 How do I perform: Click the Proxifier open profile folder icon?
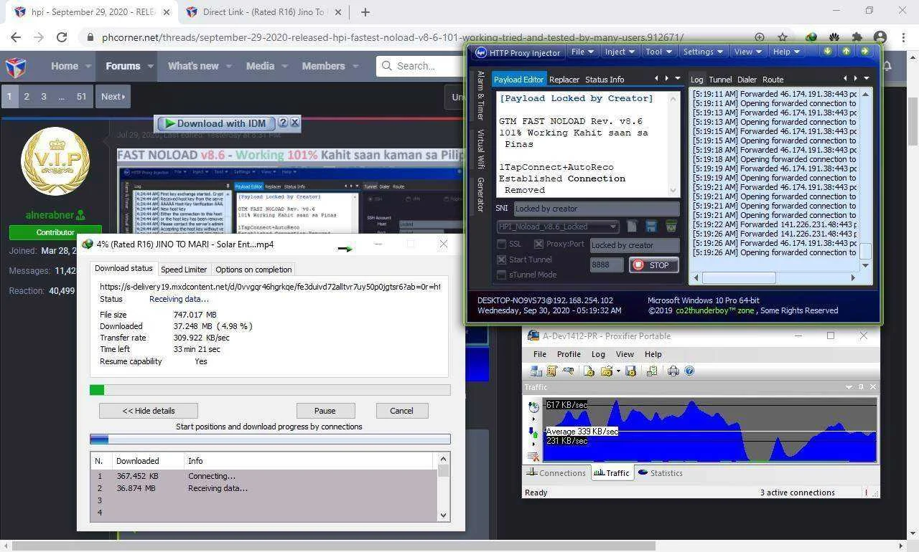coord(607,371)
